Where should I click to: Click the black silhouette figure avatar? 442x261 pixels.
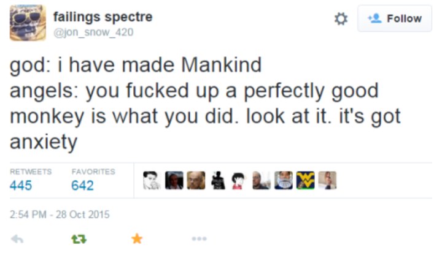coord(217,180)
